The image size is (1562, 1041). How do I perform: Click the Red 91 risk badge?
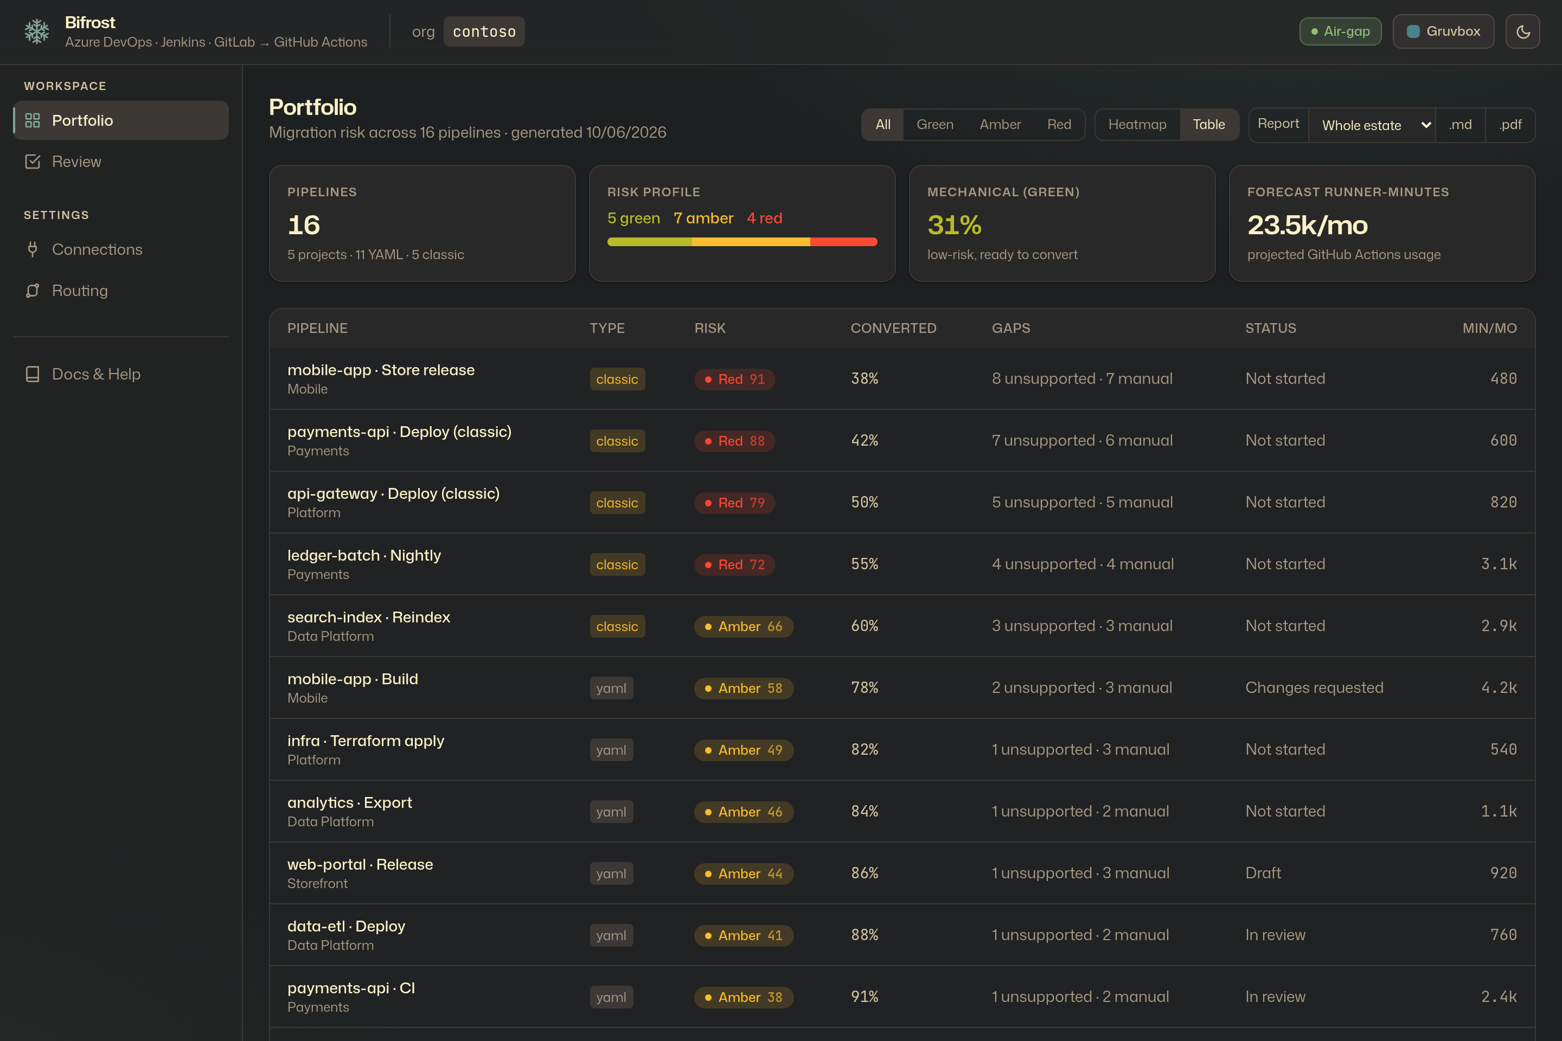(x=734, y=379)
